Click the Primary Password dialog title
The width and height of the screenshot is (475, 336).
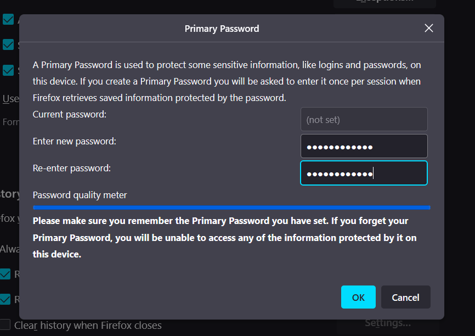pyautogui.click(x=222, y=29)
